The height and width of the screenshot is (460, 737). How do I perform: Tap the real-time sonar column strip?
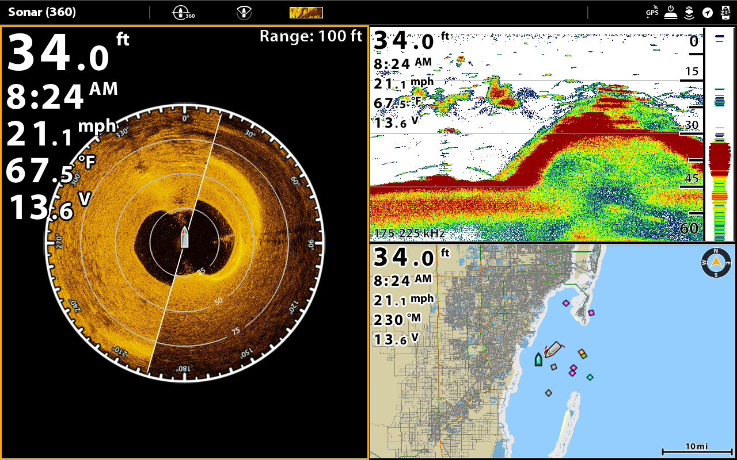pos(719,134)
